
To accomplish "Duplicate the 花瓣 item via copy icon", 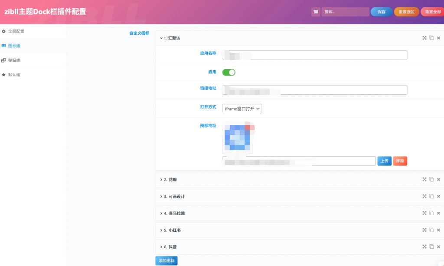I will point(431,179).
